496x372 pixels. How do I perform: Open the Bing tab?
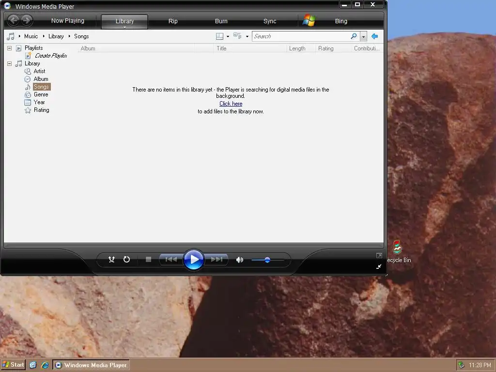pyautogui.click(x=341, y=21)
